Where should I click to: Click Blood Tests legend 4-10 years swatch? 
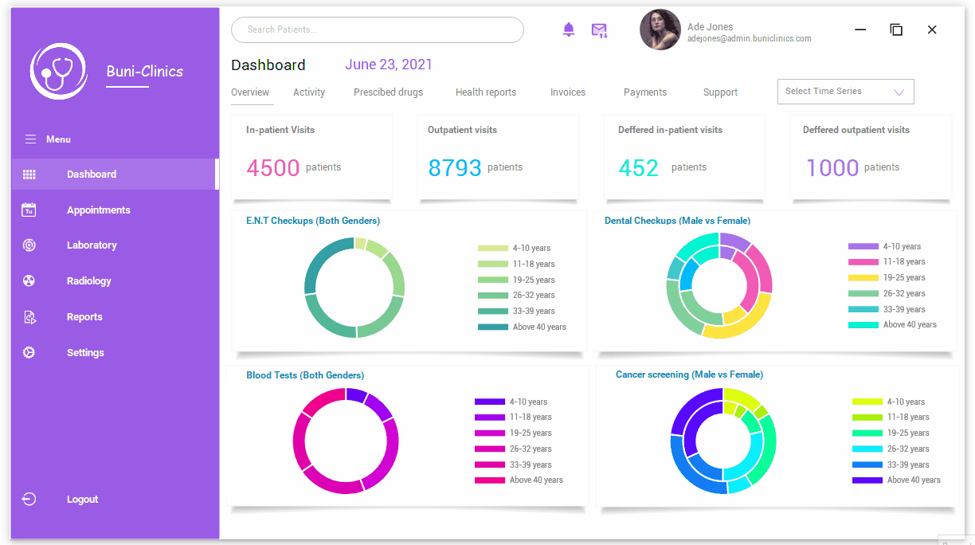pyautogui.click(x=490, y=402)
